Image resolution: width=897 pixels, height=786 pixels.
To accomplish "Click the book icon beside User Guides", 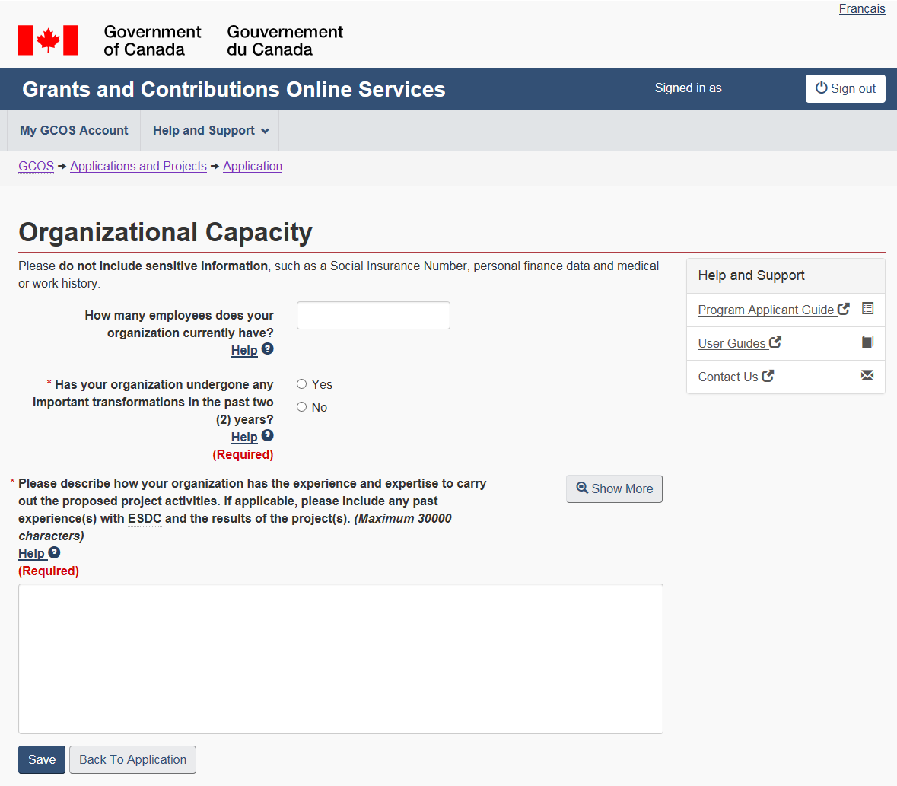I will 867,342.
